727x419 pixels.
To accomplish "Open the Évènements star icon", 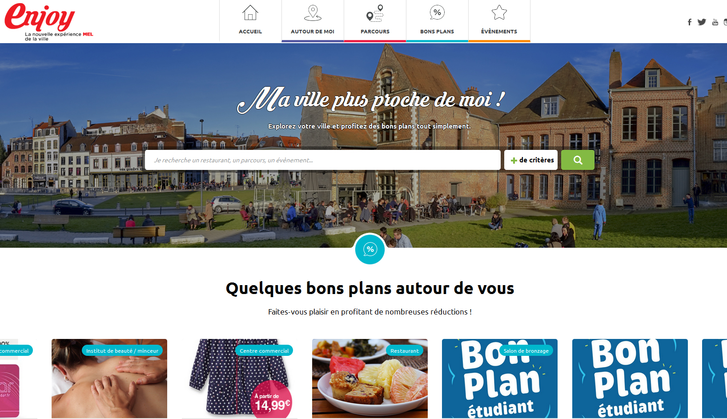I will (x=499, y=13).
